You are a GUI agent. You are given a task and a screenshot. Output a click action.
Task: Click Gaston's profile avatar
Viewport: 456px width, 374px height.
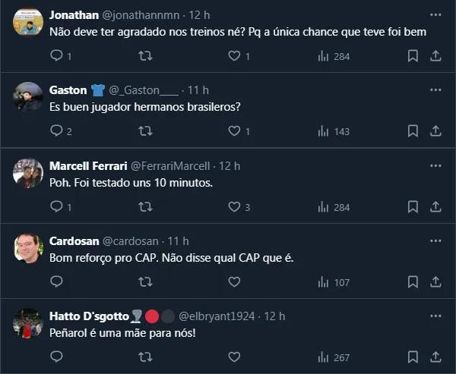[28, 96]
